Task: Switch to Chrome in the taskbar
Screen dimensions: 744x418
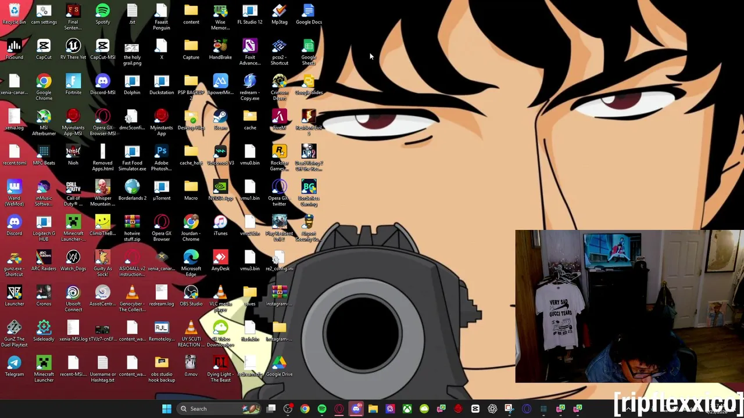Action: pos(305,409)
